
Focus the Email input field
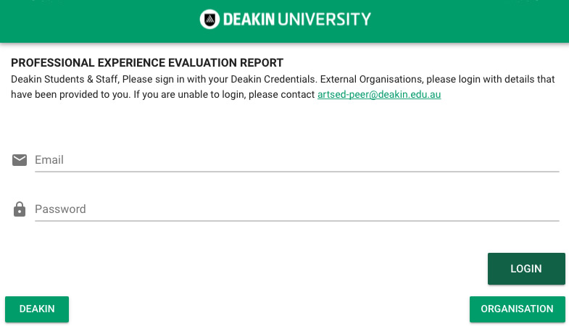click(297, 160)
